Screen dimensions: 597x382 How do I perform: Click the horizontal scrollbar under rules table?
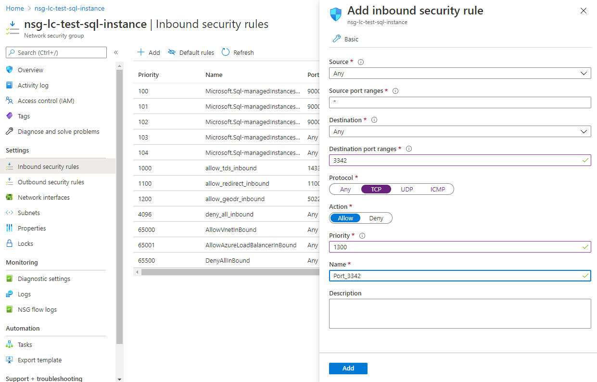point(226,272)
